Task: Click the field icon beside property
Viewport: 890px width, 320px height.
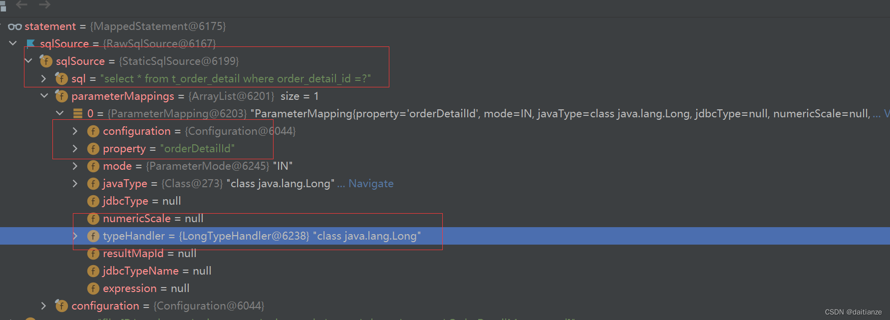Action: [93, 149]
